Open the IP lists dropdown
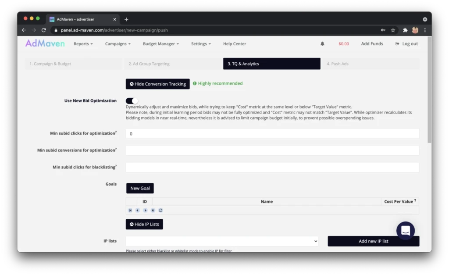449x275 pixels. click(222, 241)
